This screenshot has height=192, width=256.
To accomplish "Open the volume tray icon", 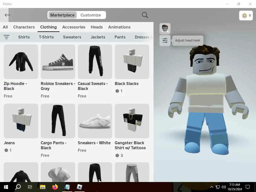I will (x=223, y=187).
